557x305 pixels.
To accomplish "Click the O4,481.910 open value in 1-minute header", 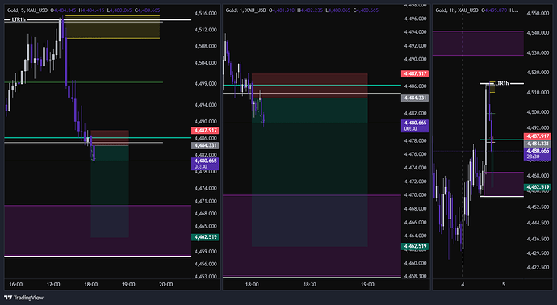I will click(x=282, y=10).
